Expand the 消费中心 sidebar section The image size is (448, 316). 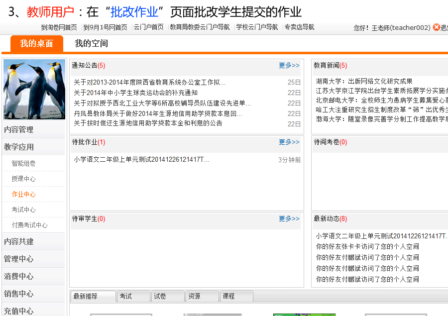pos(19,277)
